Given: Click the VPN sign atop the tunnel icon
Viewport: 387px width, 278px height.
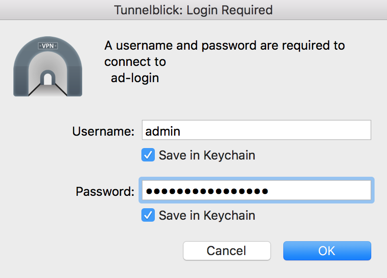Looking at the screenshot, I should 48,46.
